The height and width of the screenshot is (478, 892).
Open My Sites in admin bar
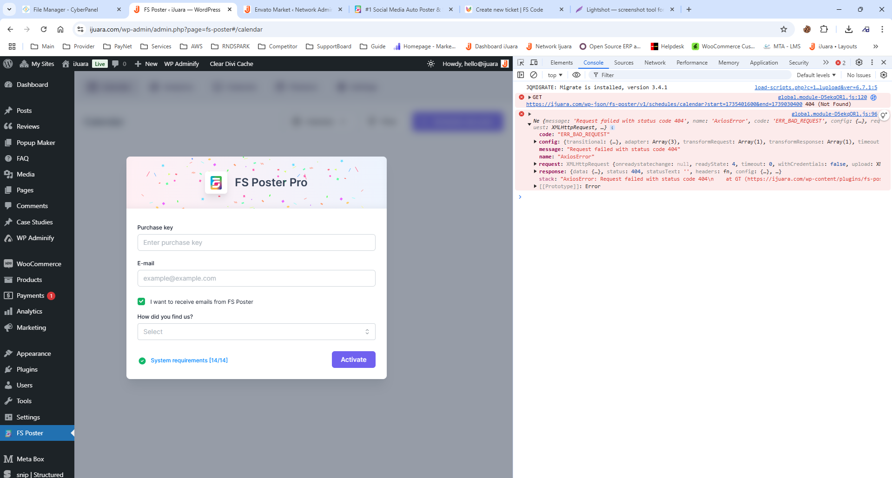(x=37, y=64)
